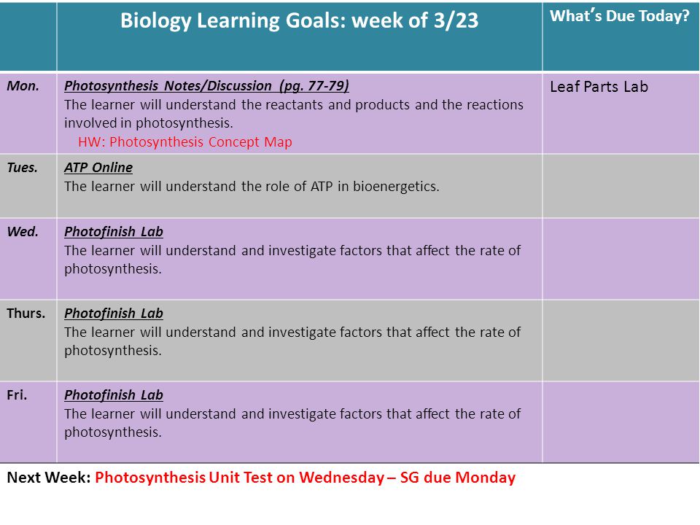Click the Leaf Parts Lab due item
700x525 pixels.
pyautogui.click(x=599, y=87)
